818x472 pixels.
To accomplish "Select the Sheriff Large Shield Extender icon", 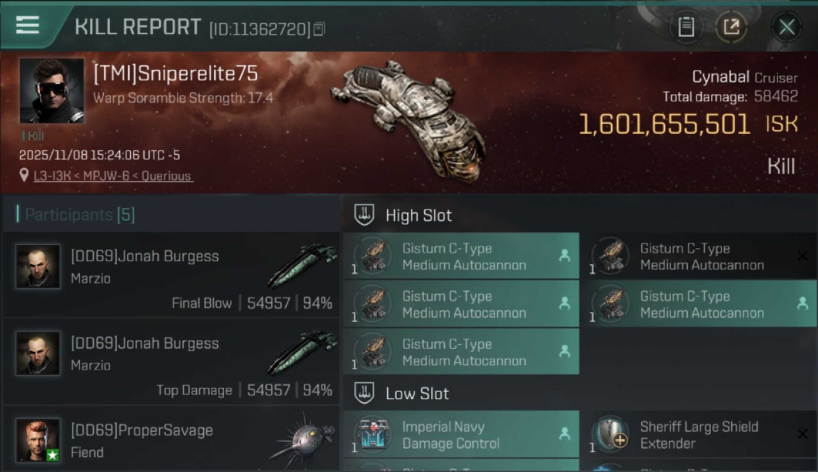I will pos(610,434).
